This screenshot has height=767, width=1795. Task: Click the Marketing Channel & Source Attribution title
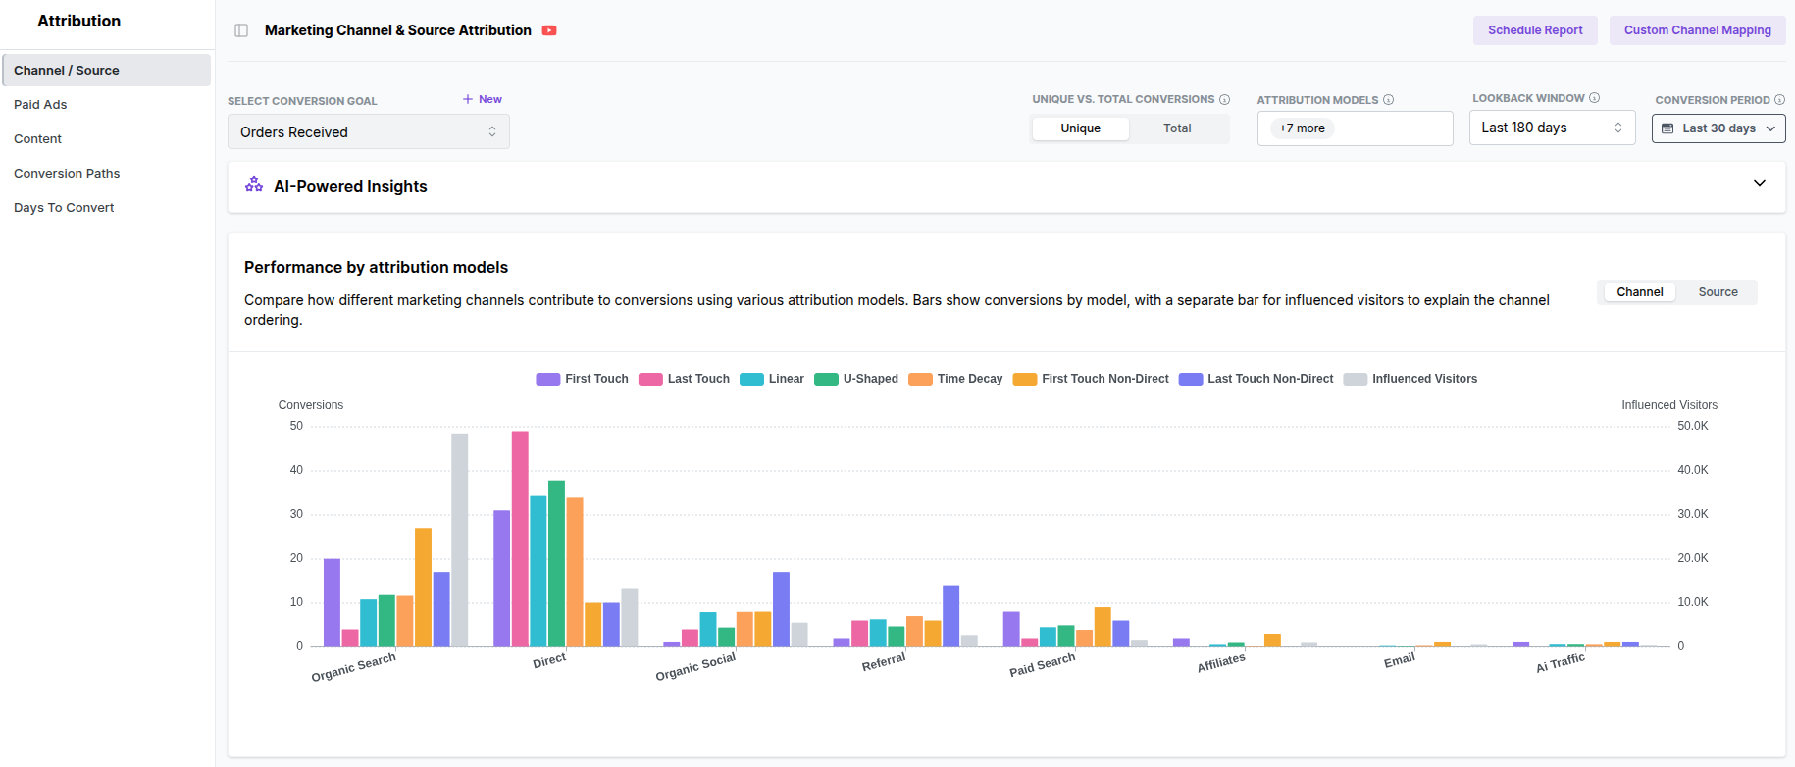[398, 30]
